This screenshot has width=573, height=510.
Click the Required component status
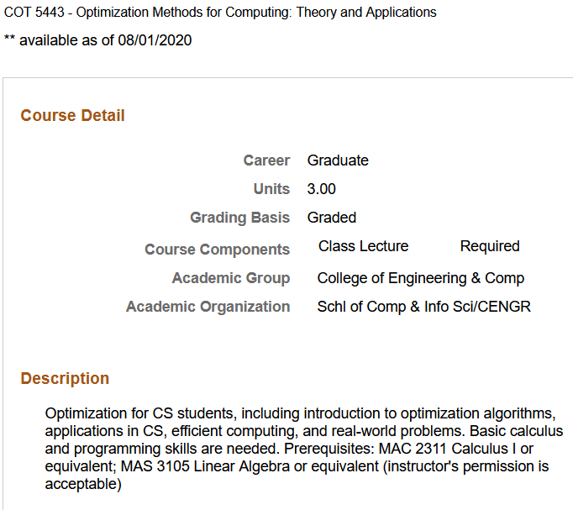(490, 246)
